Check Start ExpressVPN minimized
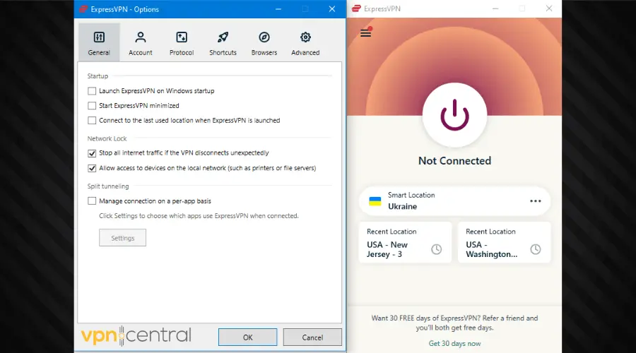The width and height of the screenshot is (636, 353). coord(92,106)
